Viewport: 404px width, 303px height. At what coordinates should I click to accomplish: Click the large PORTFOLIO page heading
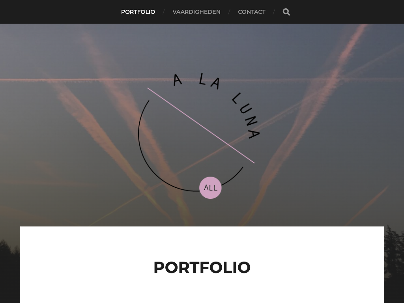tap(202, 267)
